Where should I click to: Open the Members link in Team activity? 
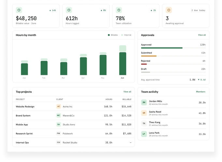point(200,92)
